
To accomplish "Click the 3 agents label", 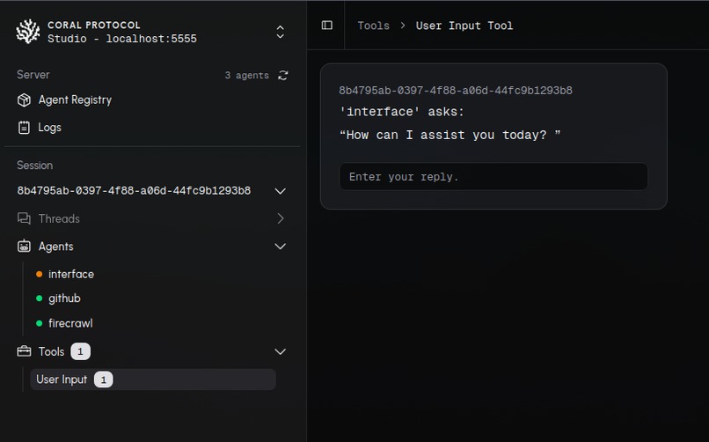I will coord(246,76).
